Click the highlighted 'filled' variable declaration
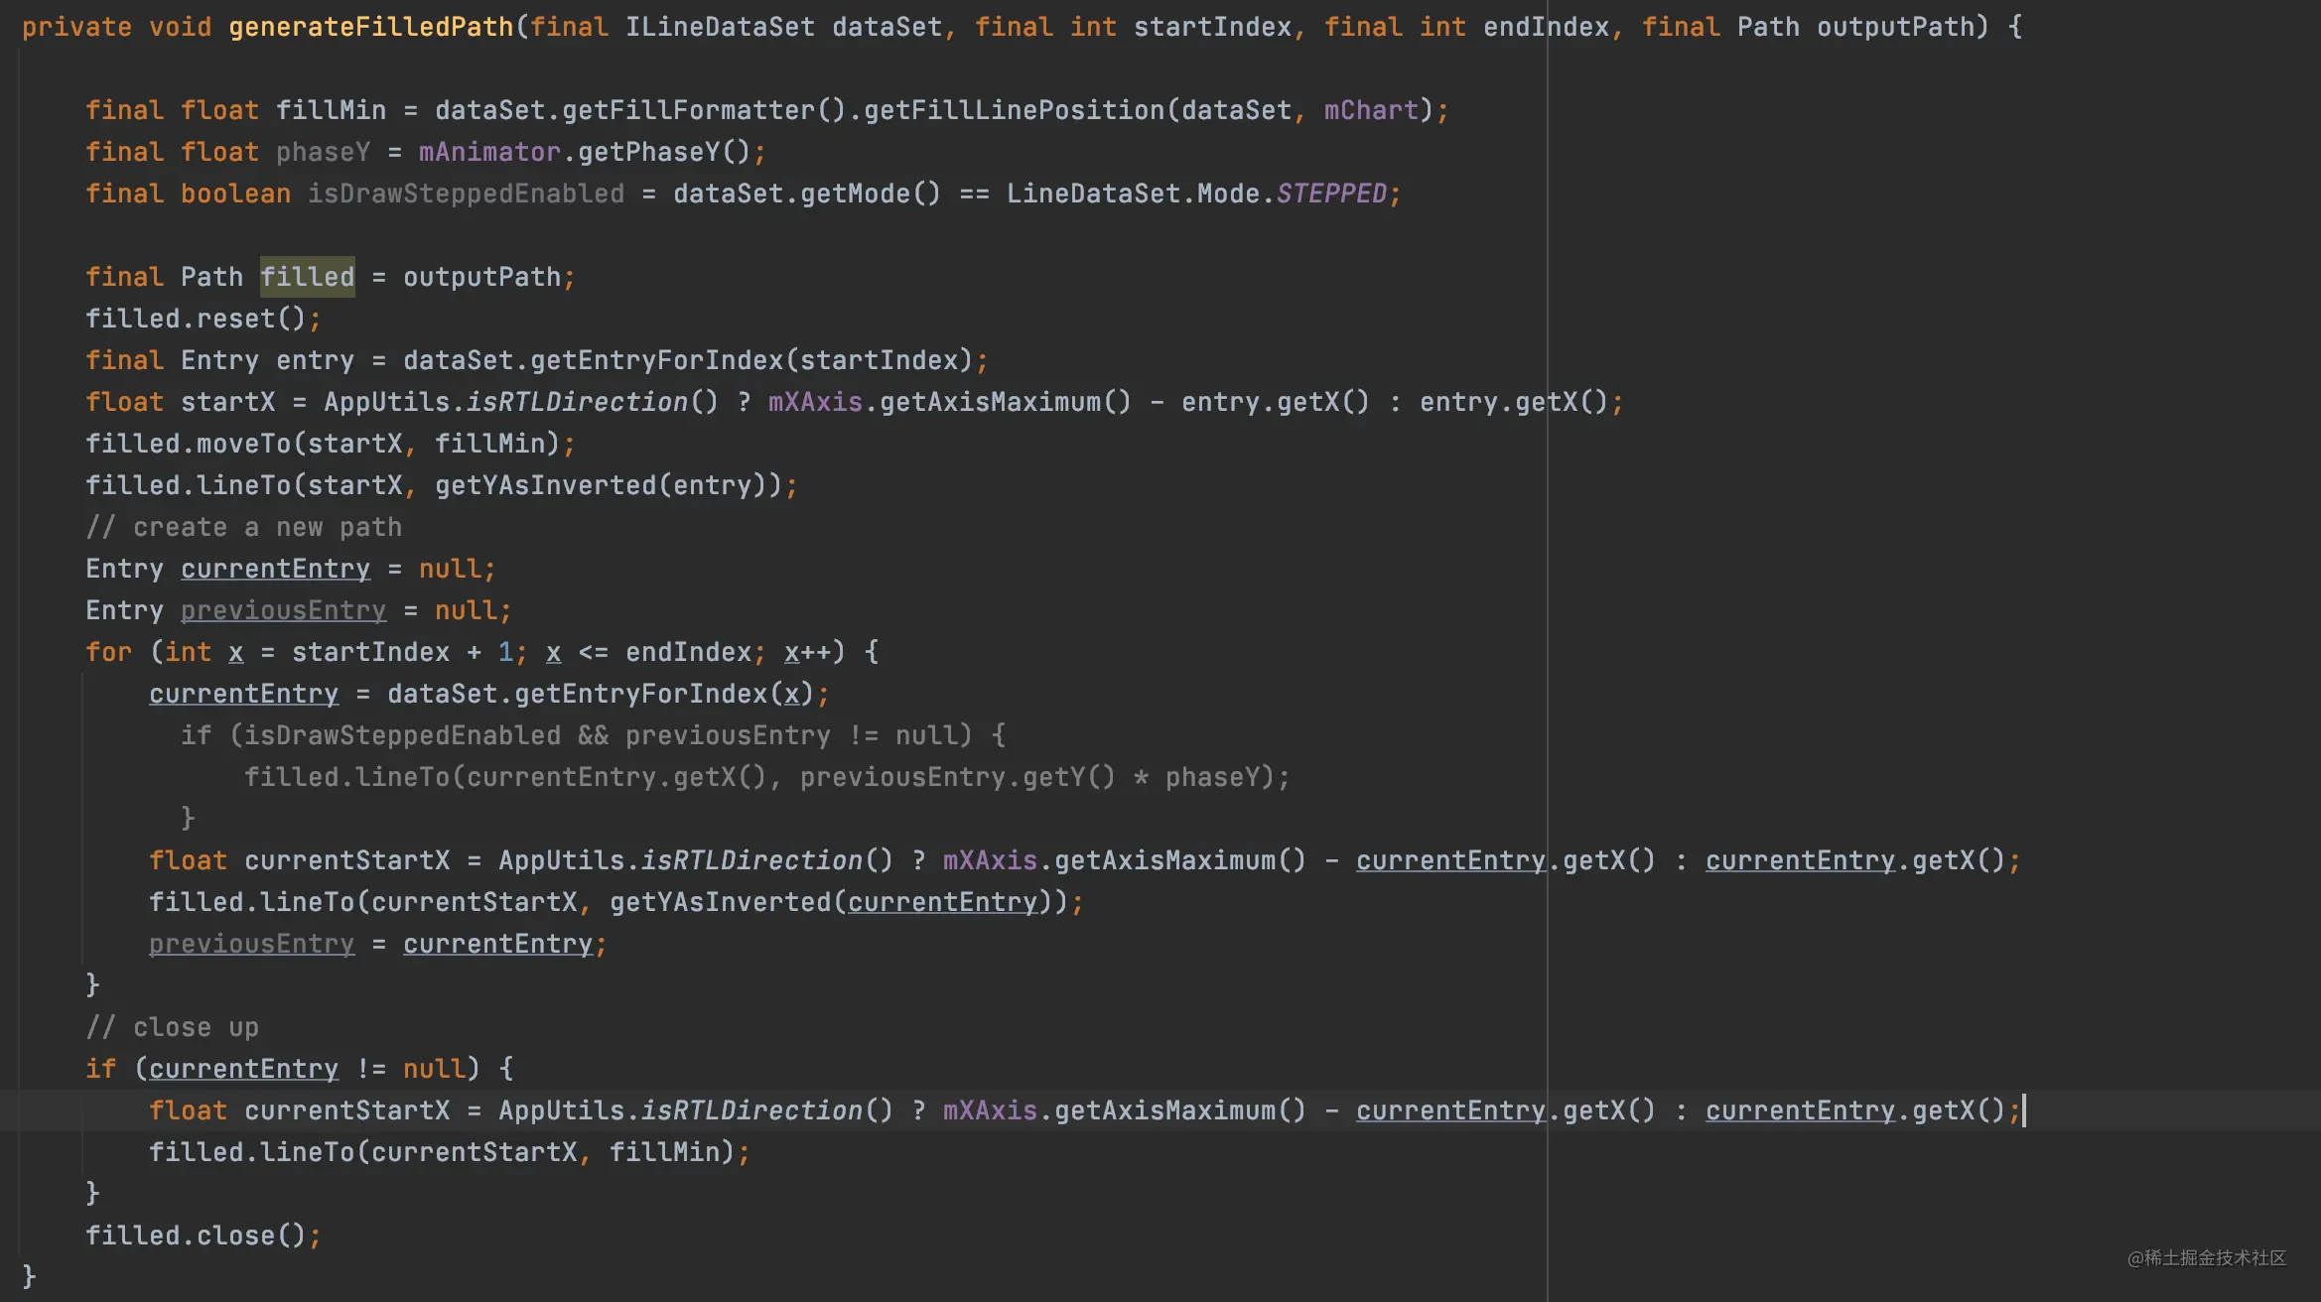Image resolution: width=2321 pixels, height=1302 pixels. coord(307,277)
